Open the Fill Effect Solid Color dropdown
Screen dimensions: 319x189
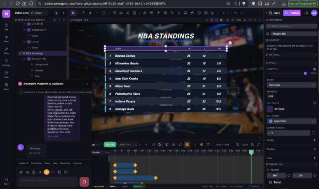point(291,121)
